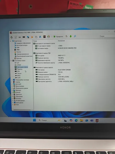The height and width of the screenshot is (154, 115).
Task: Select the ЦП tree item
Action: (x=17, y=63)
